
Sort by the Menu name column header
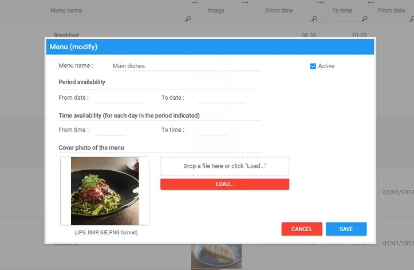pos(66,10)
